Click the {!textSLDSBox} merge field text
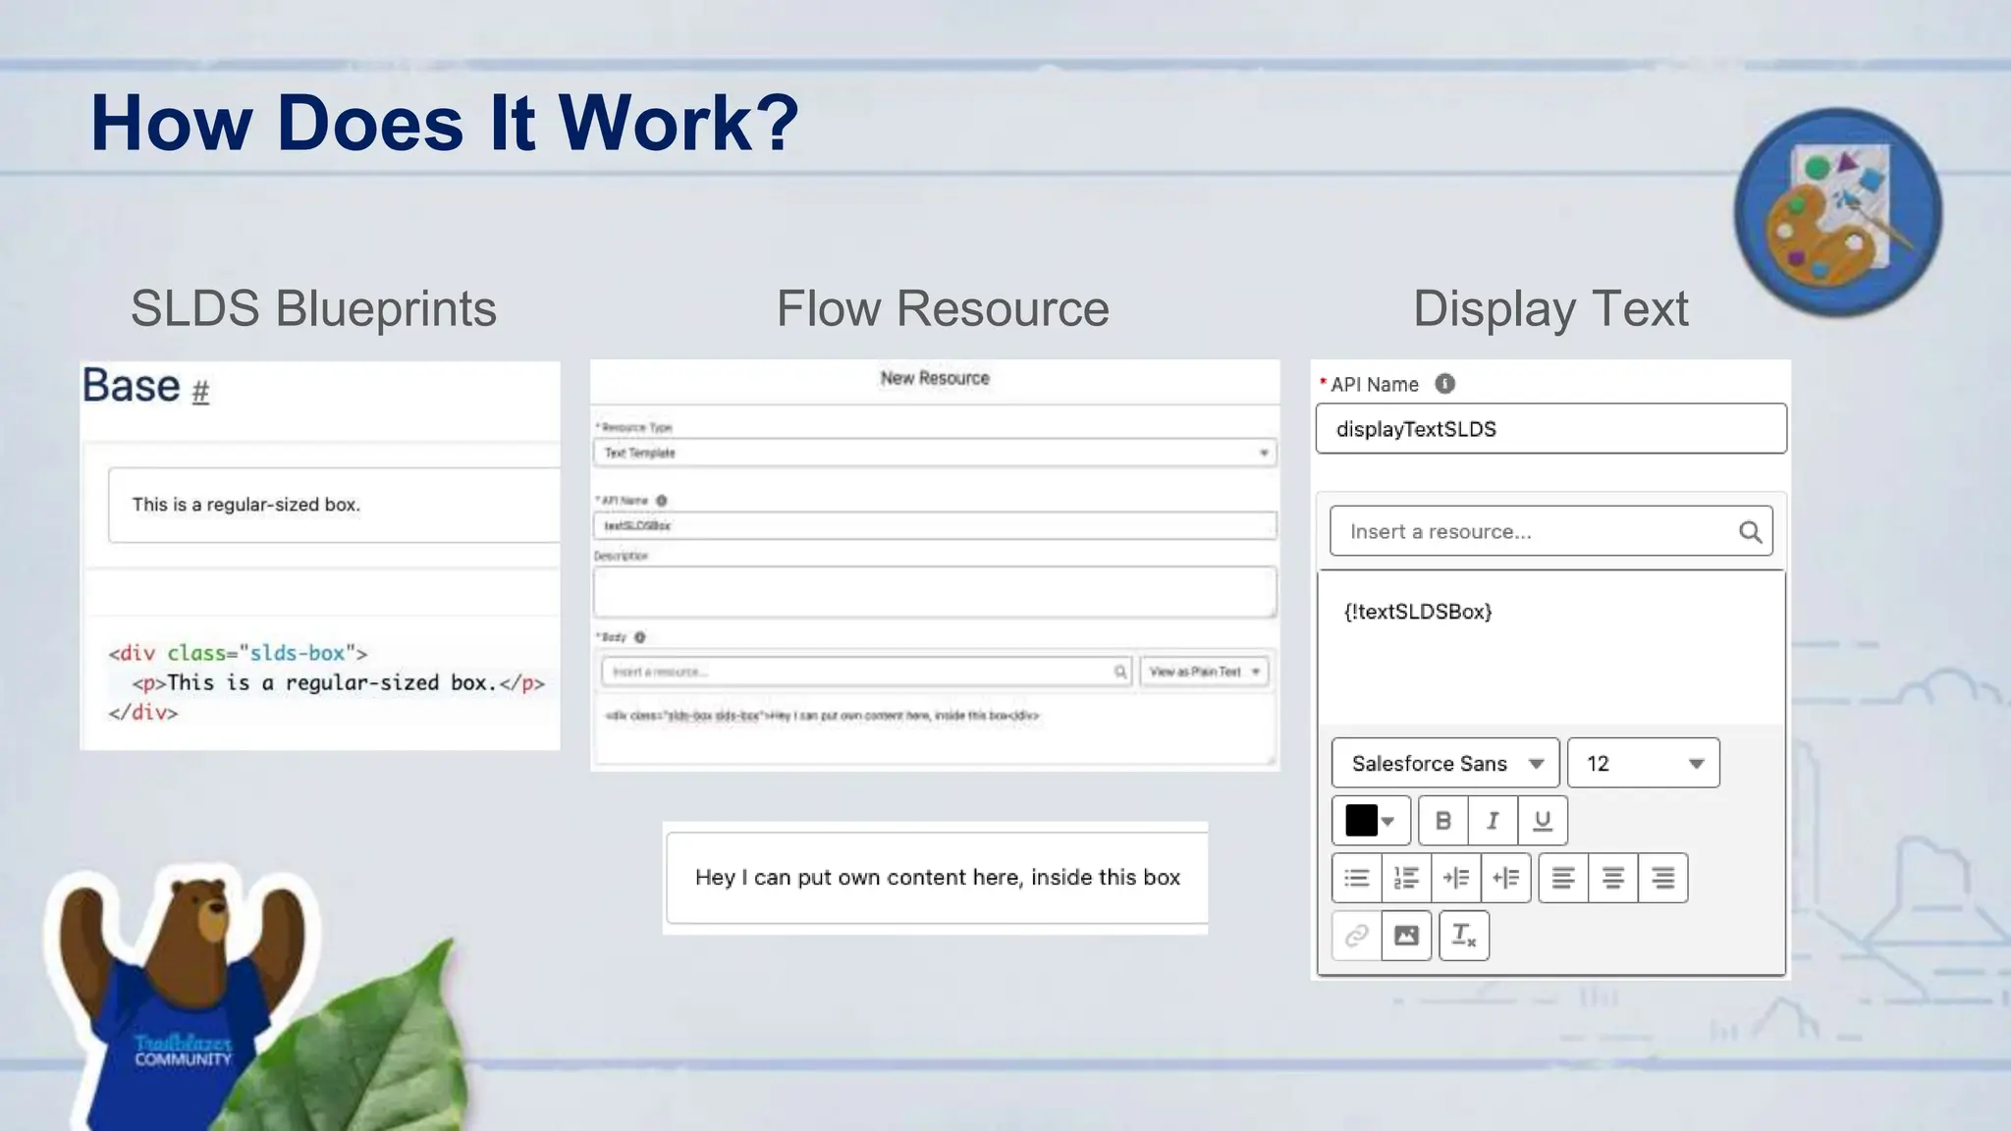 pyautogui.click(x=1418, y=612)
